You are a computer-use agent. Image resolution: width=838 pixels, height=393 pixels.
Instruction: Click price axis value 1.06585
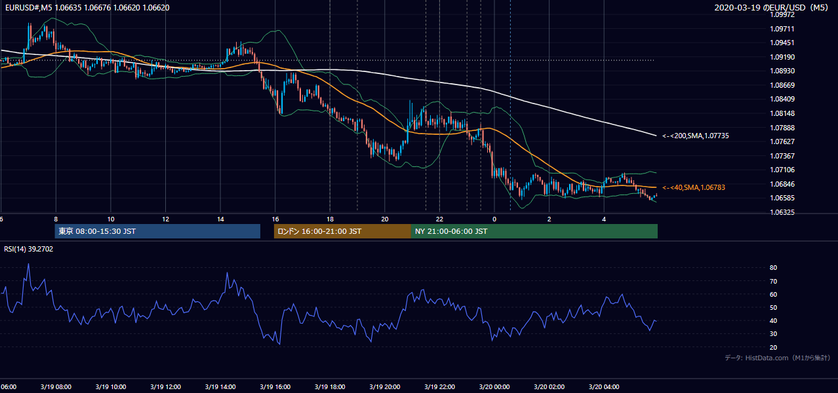click(x=783, y=198)
